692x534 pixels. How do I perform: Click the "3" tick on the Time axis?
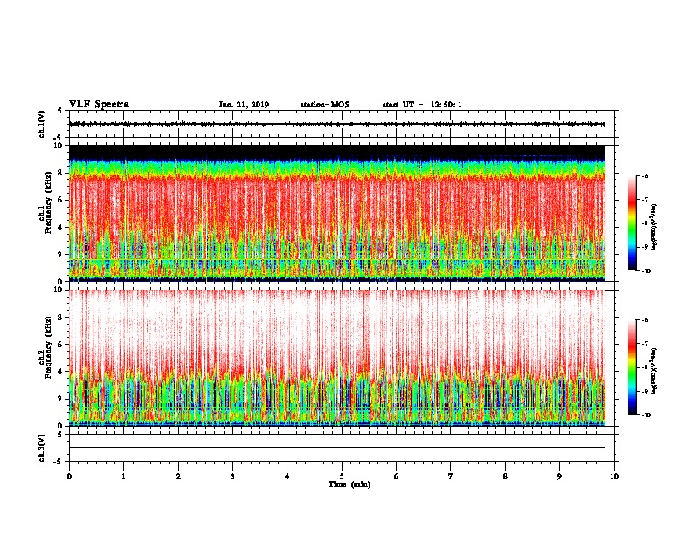tap(232, 476)
